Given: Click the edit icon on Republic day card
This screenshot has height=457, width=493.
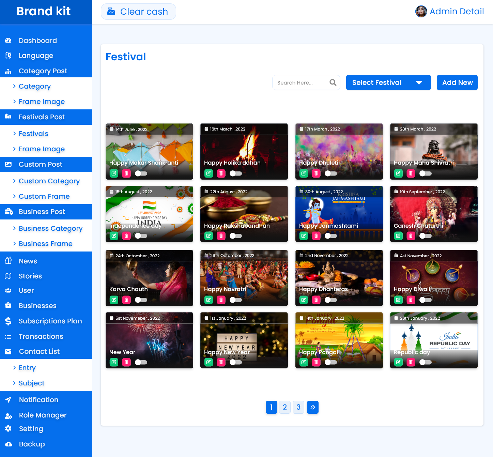Looking at the screenshot, I should pos(398,362).
